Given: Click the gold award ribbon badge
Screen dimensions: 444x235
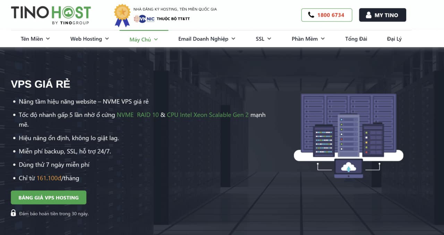Looking at the screenshot, I should point(122,16).
